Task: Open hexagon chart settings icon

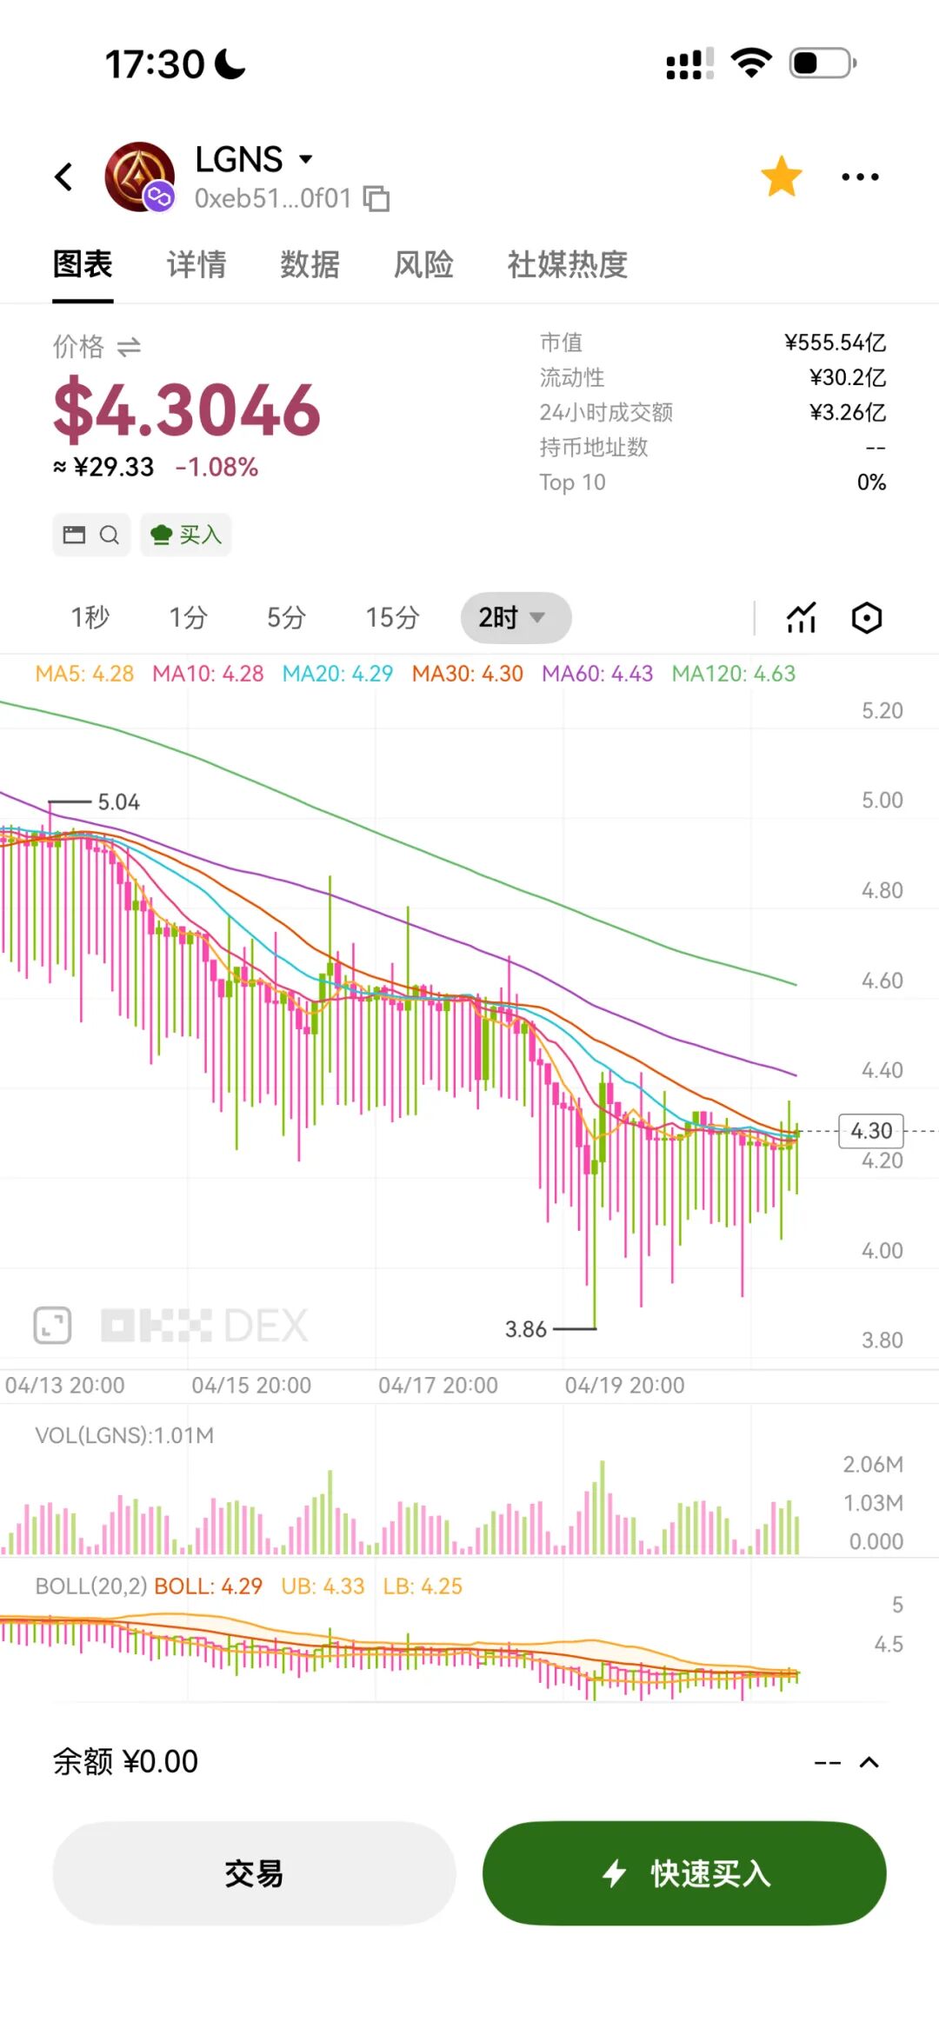Action: tap(866, 618)
